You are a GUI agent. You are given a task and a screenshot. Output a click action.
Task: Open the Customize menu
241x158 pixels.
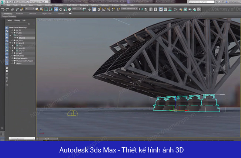(x=104, y=5)
